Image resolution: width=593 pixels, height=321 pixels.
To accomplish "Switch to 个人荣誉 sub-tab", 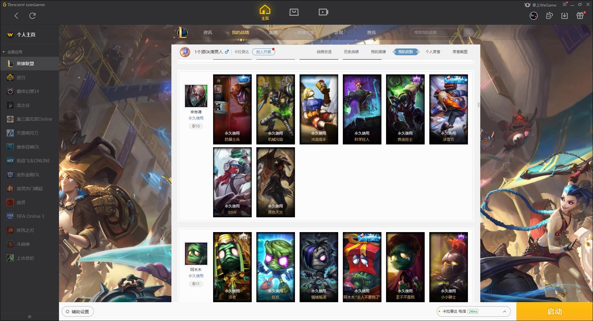I will point(433,52).
